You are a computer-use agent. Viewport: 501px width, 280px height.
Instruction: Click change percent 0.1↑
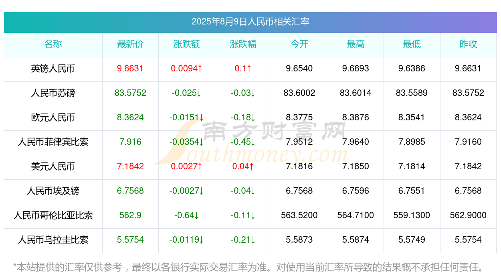pos(243,69)
